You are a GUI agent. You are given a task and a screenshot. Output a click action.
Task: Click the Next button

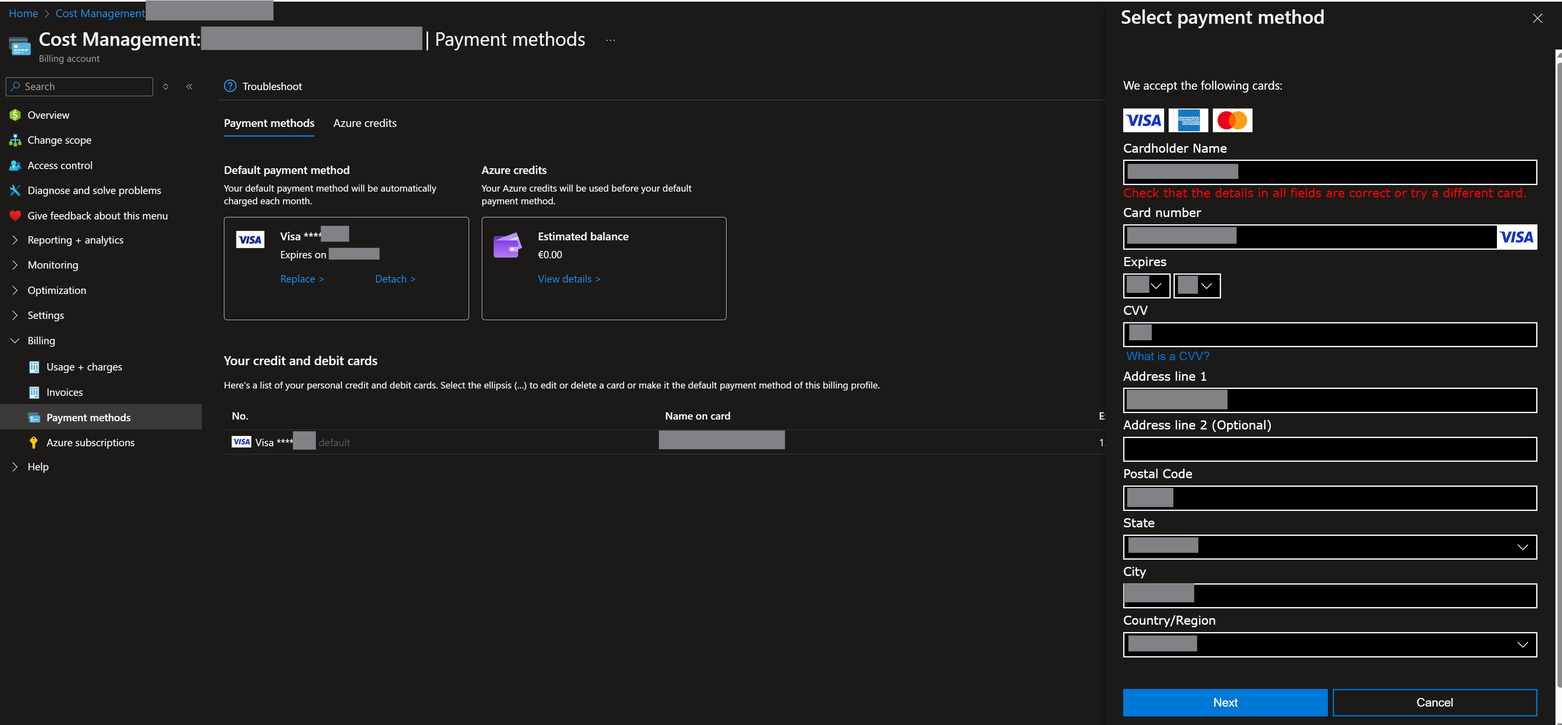tap(1225, 702)
